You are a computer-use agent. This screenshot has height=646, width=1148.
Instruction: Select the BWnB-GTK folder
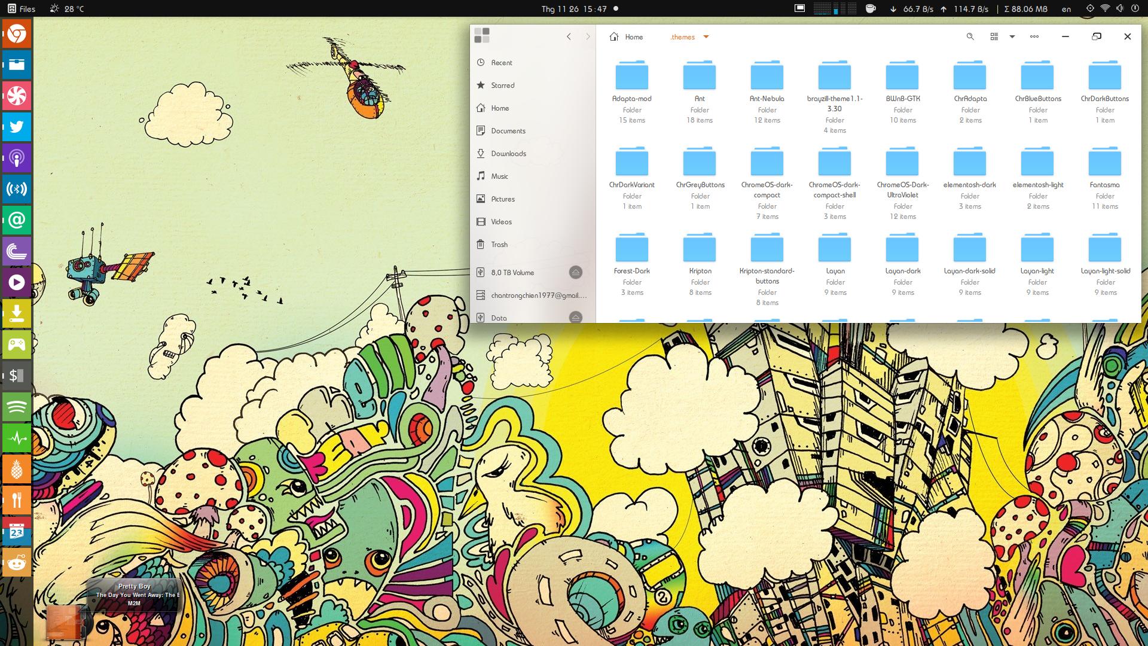(x=902, y=92)
